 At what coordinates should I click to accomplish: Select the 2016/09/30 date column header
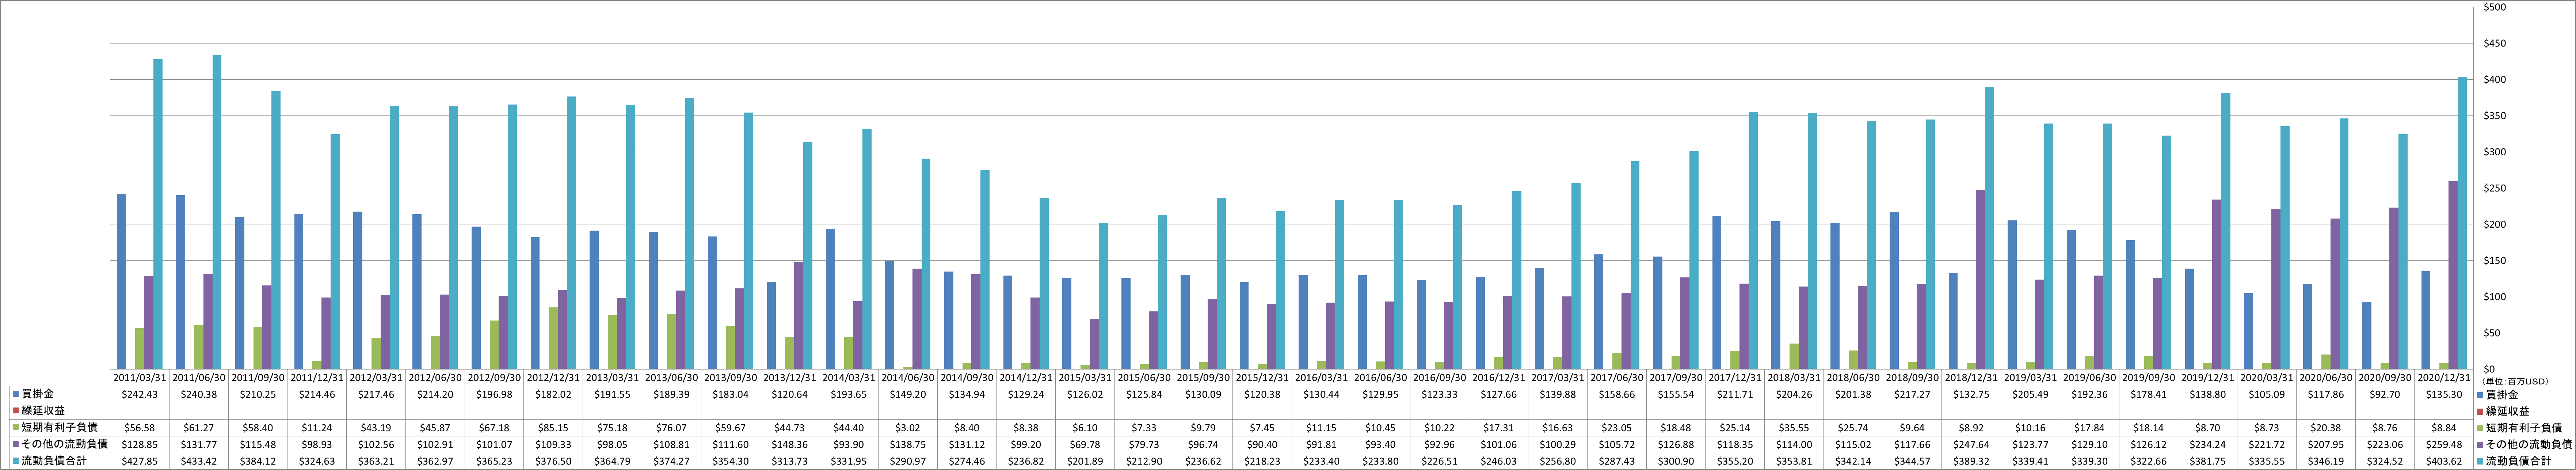pyautogui.click(x=1440, y=378)
